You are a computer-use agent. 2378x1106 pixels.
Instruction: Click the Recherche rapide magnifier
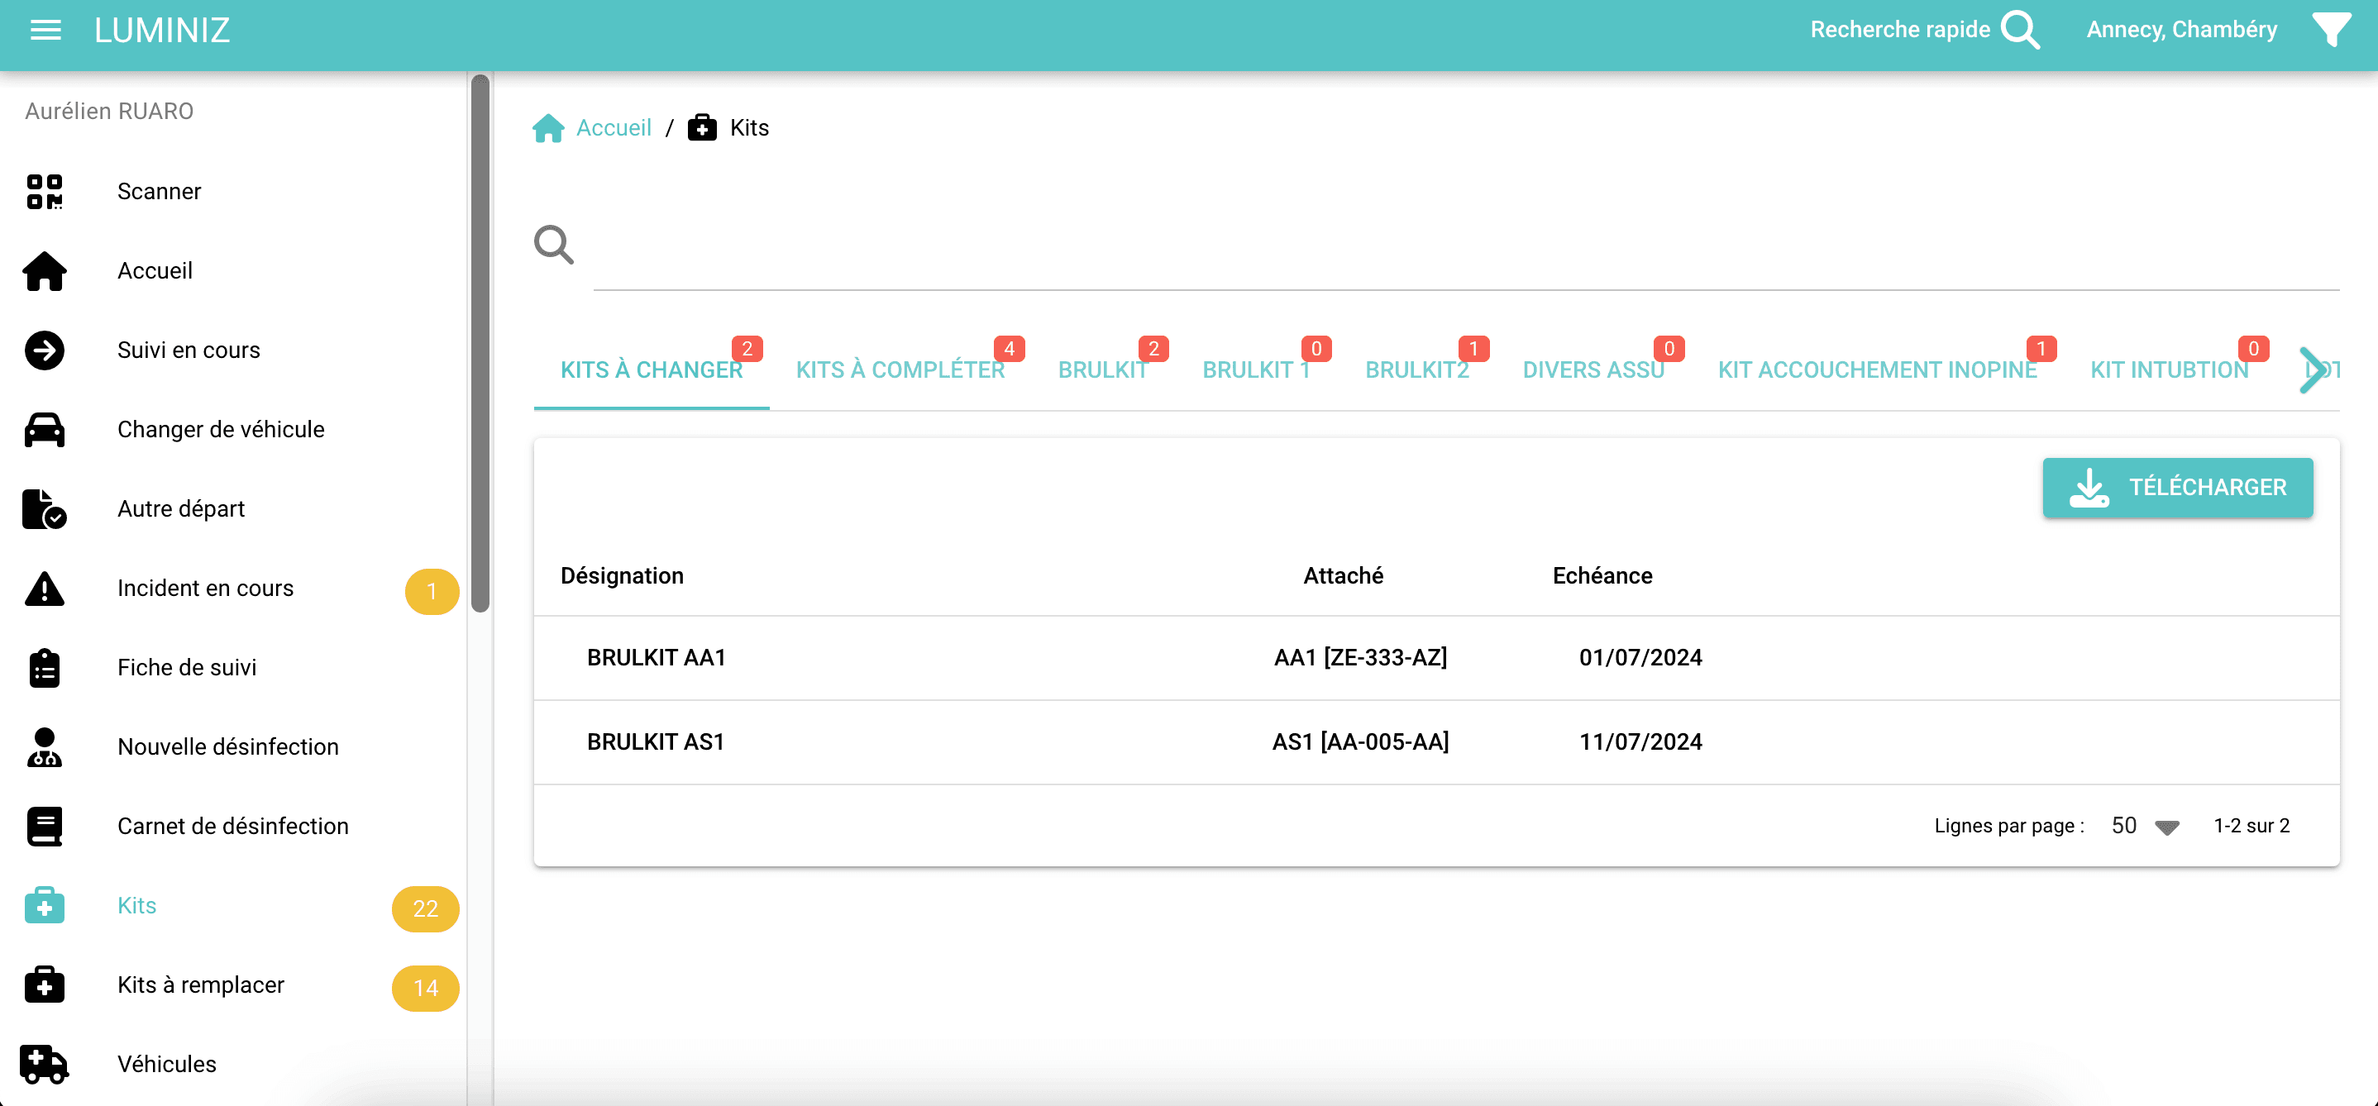2020,30
